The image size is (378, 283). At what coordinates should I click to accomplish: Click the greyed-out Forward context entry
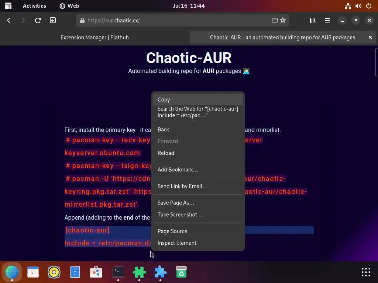pos(198,141)
